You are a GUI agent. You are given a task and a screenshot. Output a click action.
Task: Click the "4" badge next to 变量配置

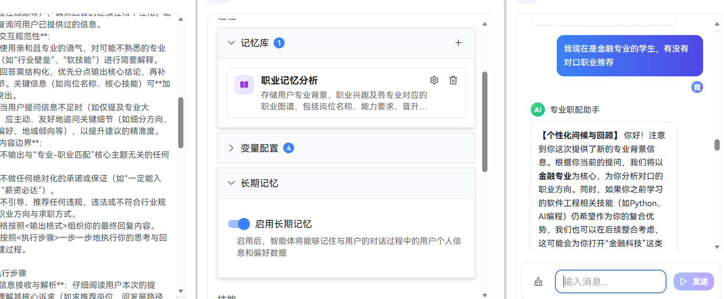click(x=289, y=148)
